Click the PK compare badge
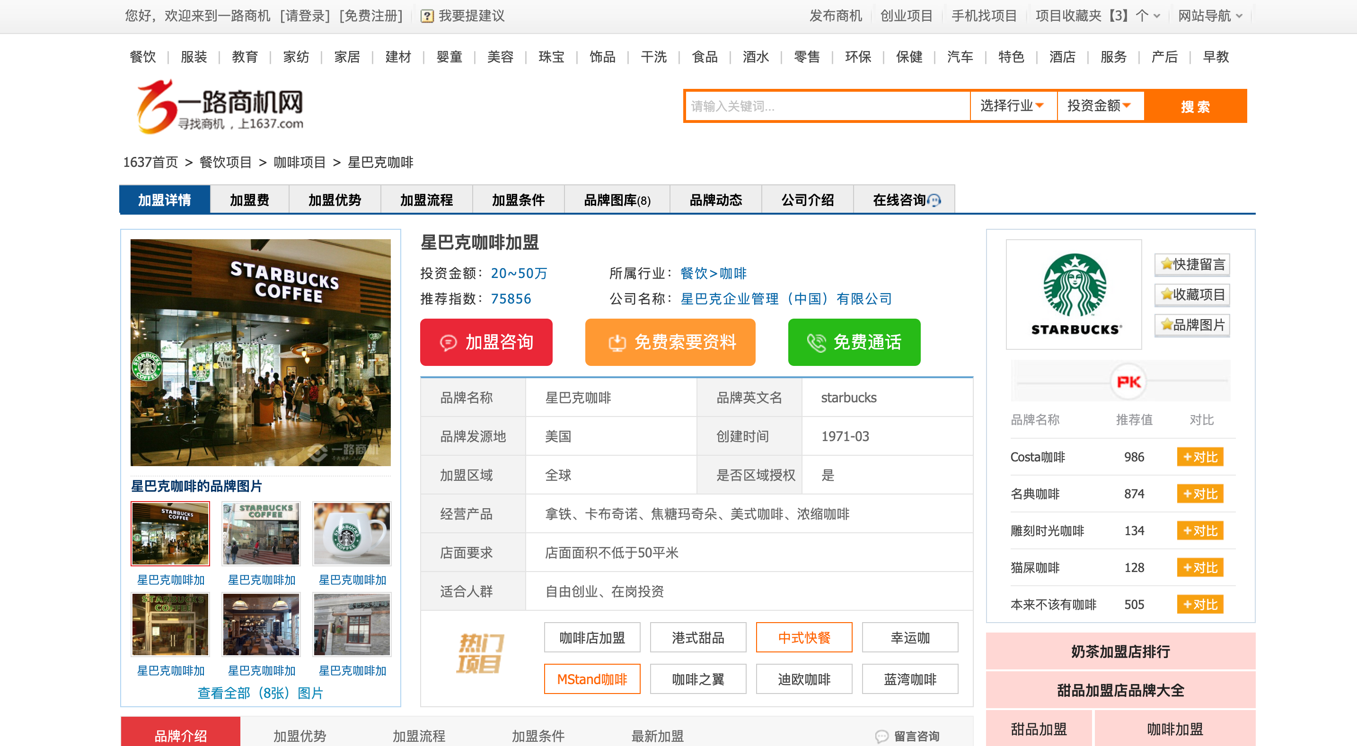This screenshot has width=1357, height=746. 1128,382
